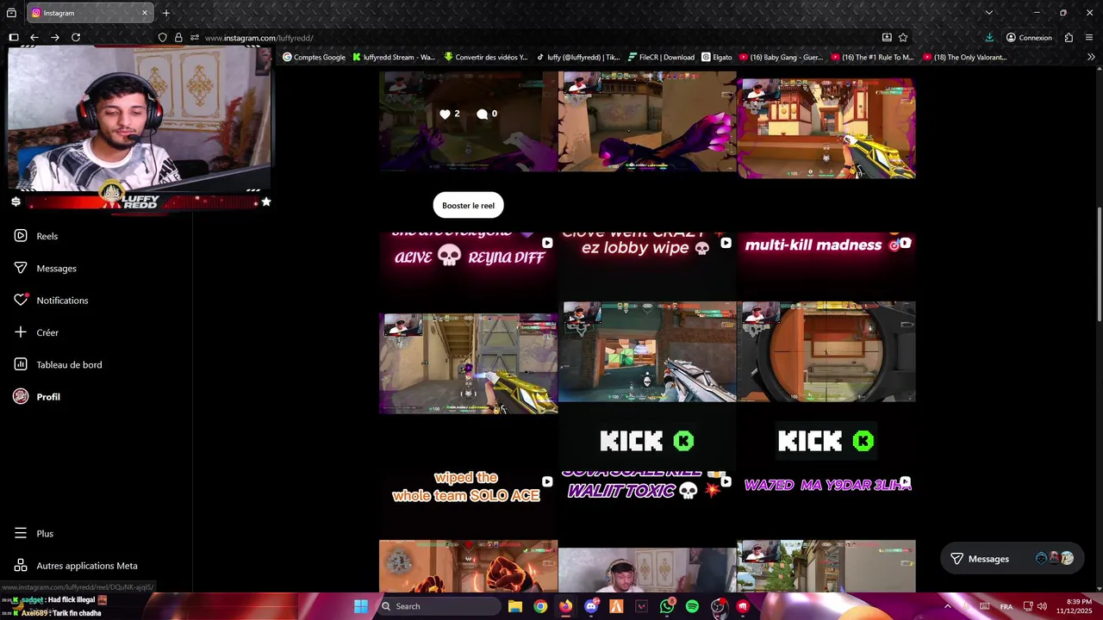Click the Connexion account button

1029,37
